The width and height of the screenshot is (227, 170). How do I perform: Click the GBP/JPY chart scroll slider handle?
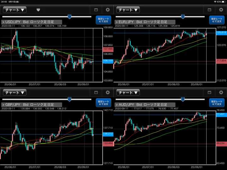pos(69,99)
